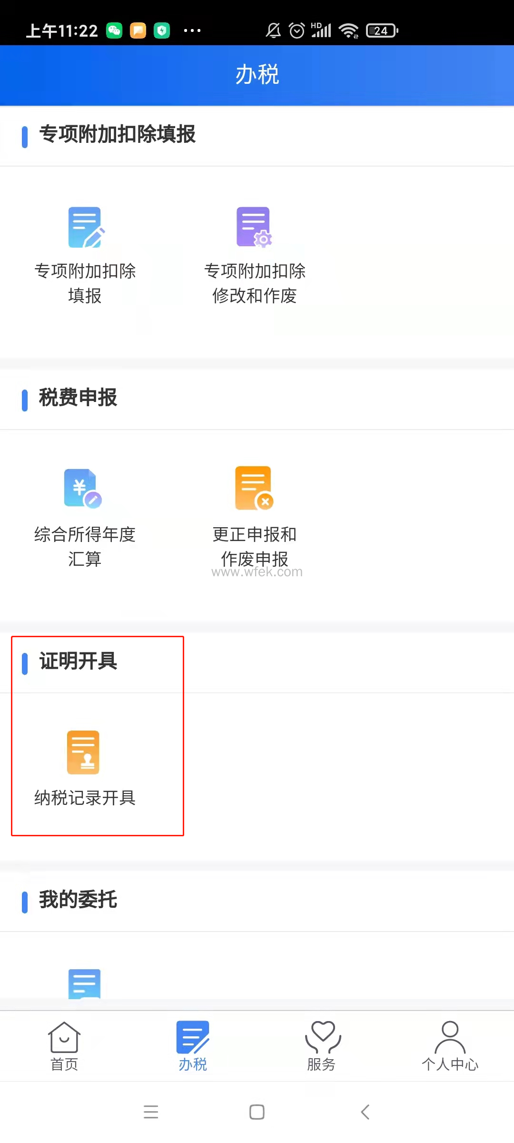Image resolution: width=514 pixels, height=1143 pixels.
Task: Tap the Android recent apps menu button
Action: click(151, 1112)
